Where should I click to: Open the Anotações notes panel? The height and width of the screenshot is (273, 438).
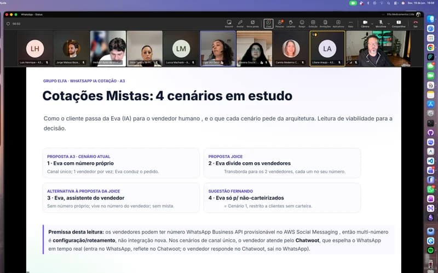325,24
